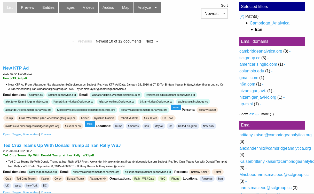
Task: Remove the Path(s) filter with (×)
Action: tap(242, 16)
